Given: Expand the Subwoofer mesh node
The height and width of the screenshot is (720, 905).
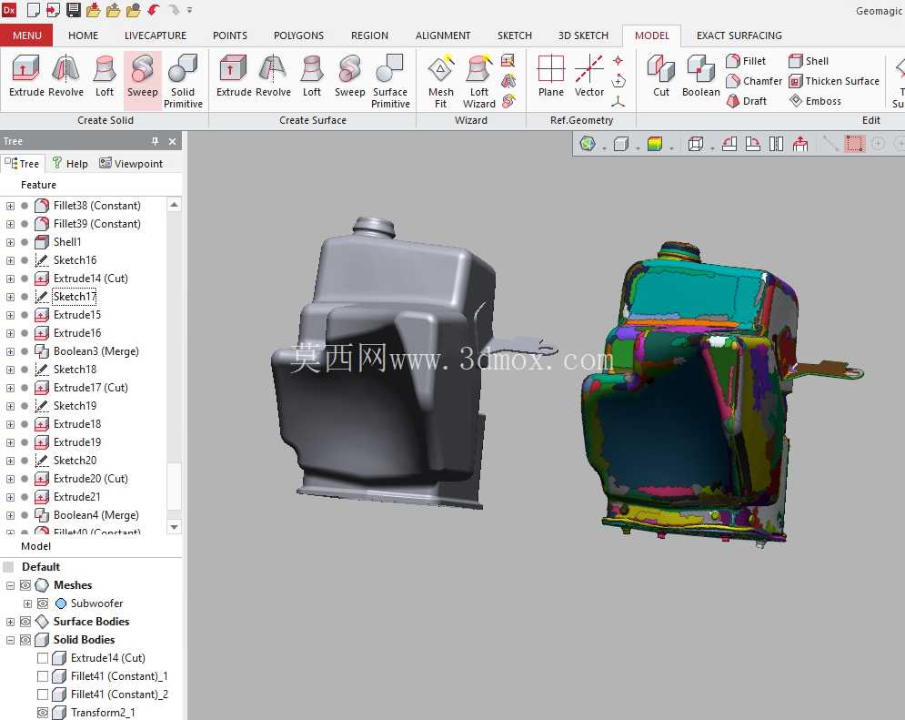Looking at the screenshot, I should pos(27,603).
